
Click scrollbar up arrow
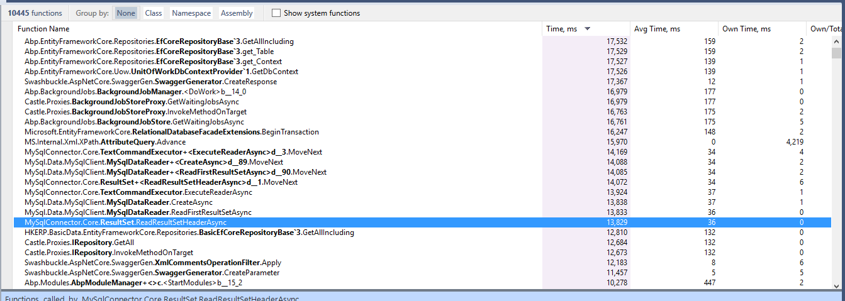pos(837,41)
